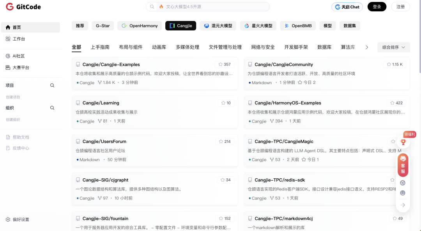Select the G-Star category chip
Screen dimensions: 421x231
click(x=103, y=26)
